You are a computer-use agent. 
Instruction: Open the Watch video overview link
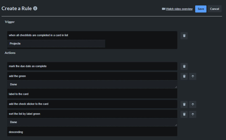[x=179, y=9]
